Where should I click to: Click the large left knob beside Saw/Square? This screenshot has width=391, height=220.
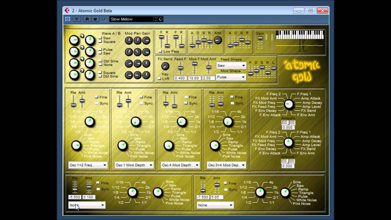74,40
